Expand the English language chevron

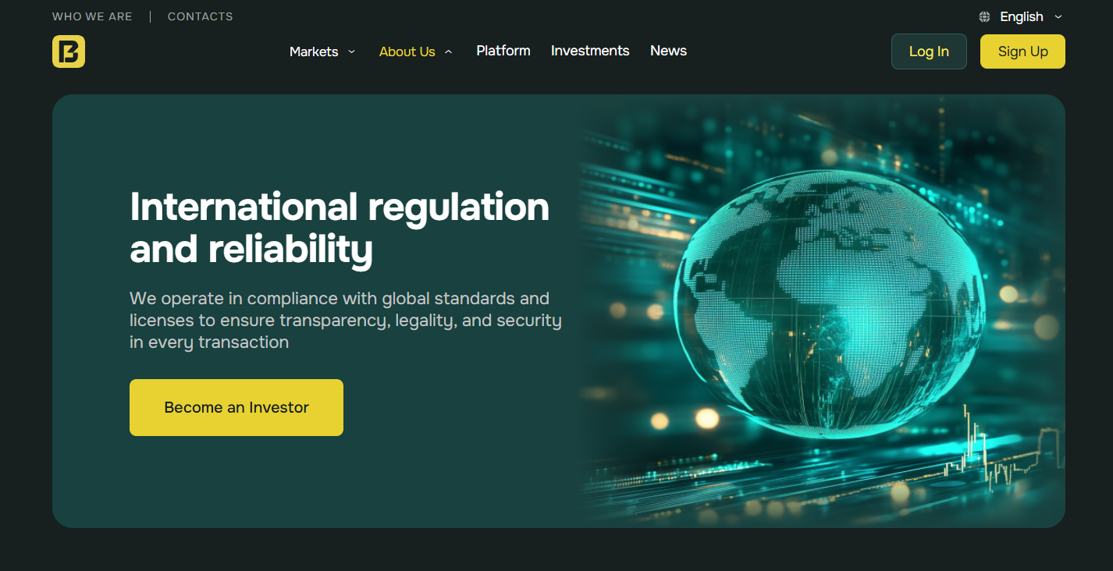(x=1058, y=16)
